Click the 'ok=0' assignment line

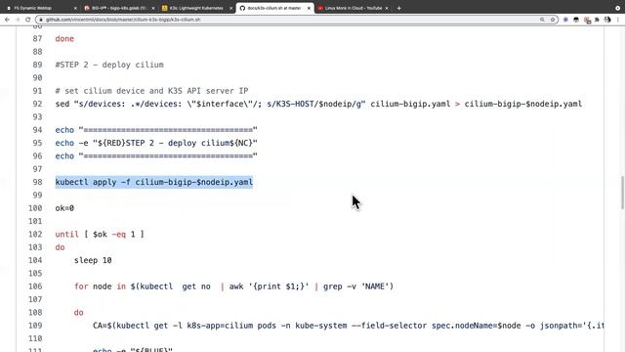point(64,208)
